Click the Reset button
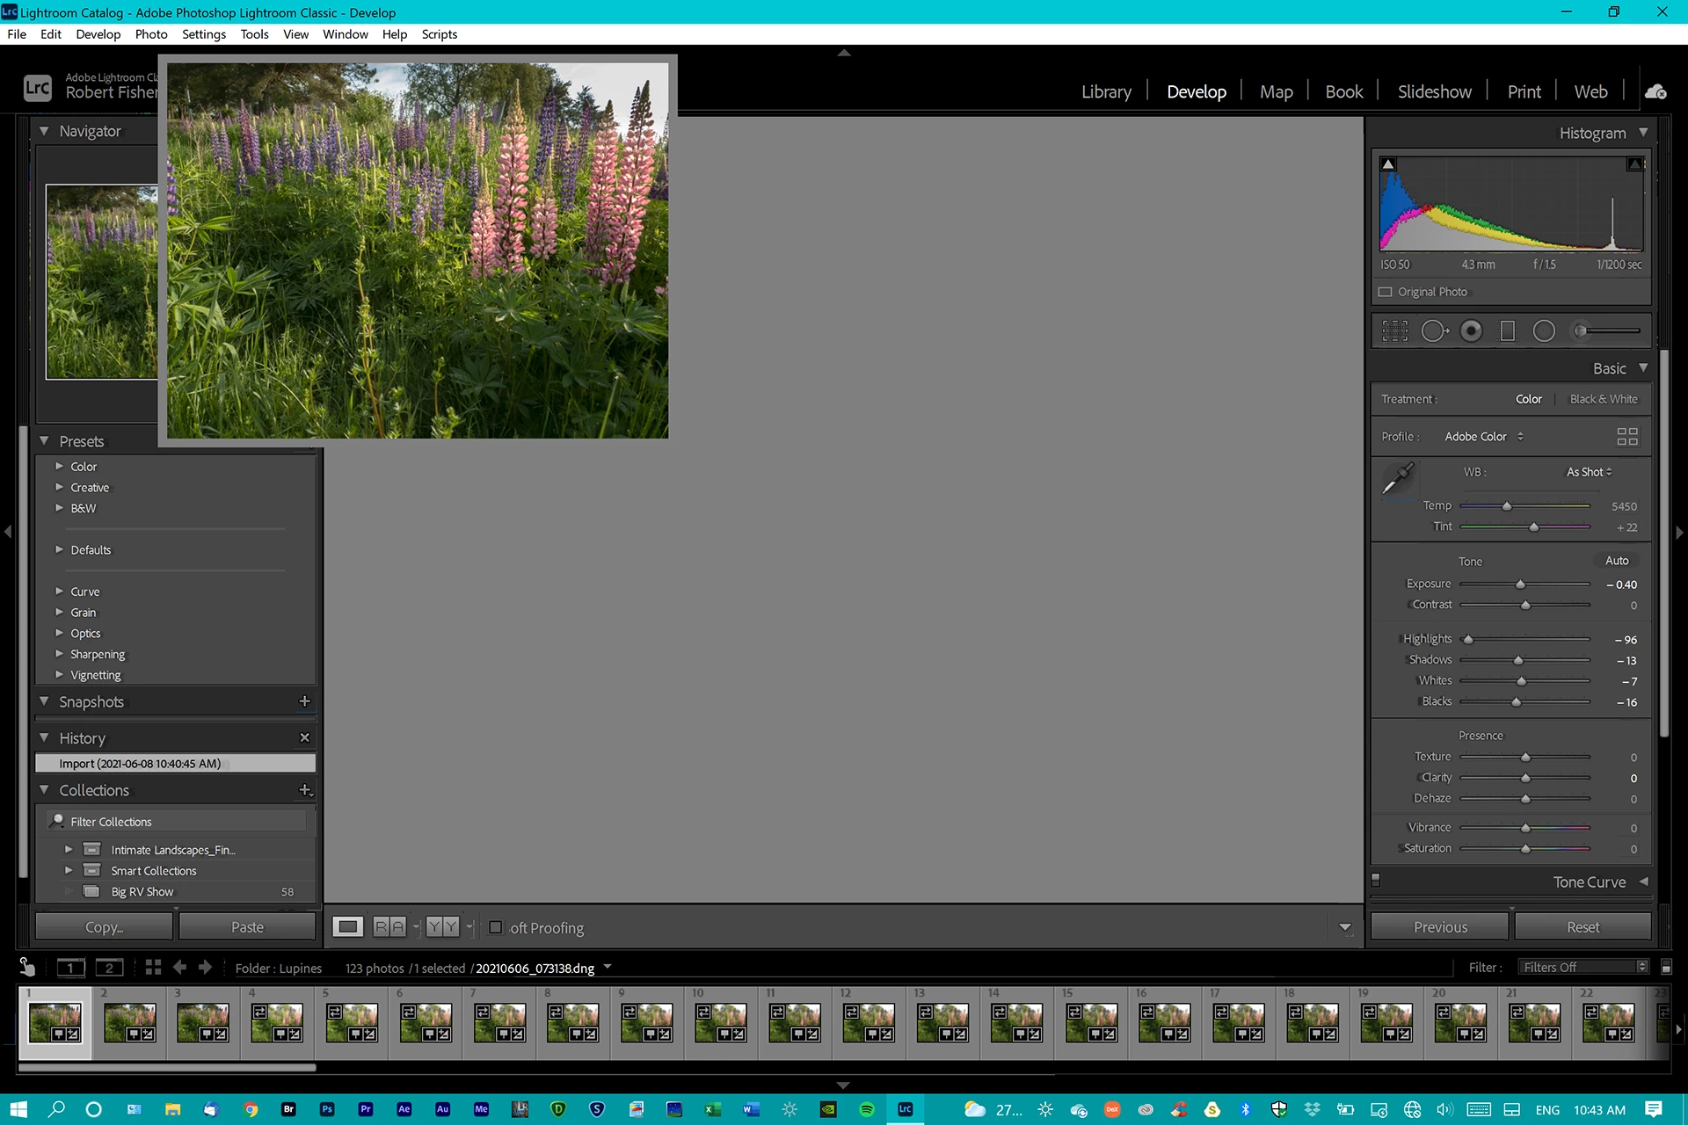 click(x=1582, y=927)
